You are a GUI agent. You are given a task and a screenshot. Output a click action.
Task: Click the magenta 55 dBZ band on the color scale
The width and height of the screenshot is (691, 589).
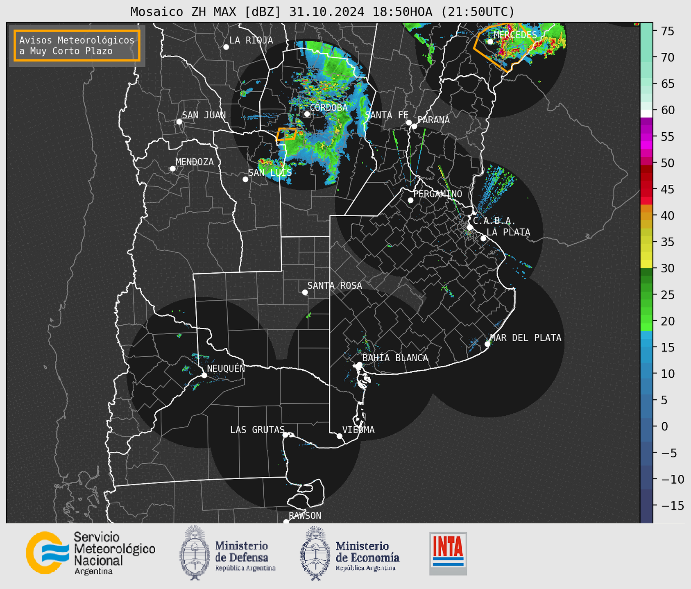[646, 136]
